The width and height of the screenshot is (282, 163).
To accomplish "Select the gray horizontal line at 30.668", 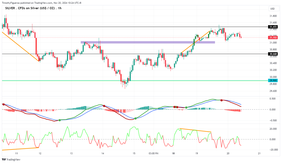I will (135, 54).
